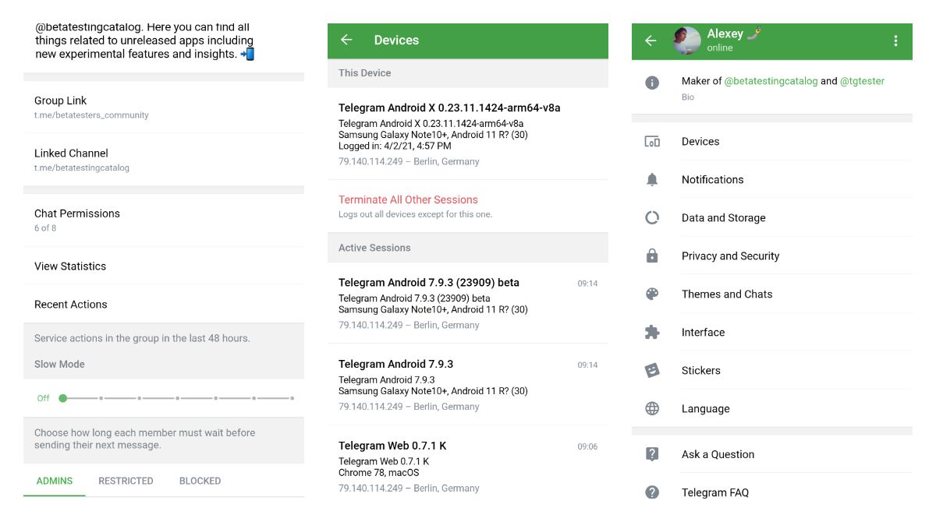936x522 pixels.
Task: Terminate All Other Sessions
Action: click(x=468, y=206)
